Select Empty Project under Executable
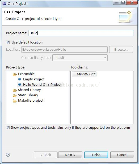 [34, 79]
